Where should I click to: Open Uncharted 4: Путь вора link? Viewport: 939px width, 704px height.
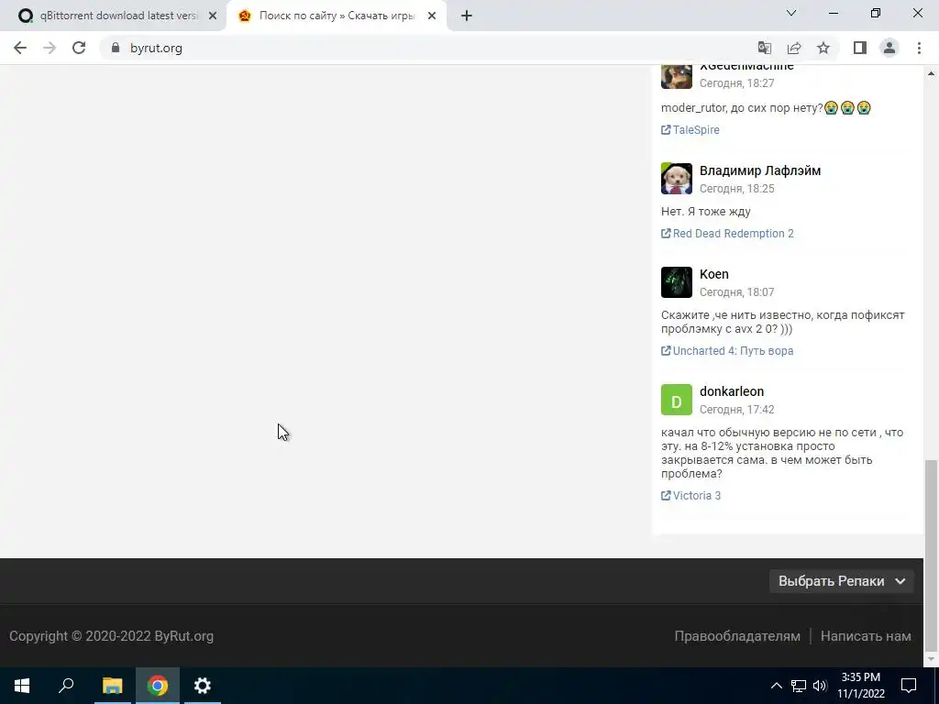(733, 351)
